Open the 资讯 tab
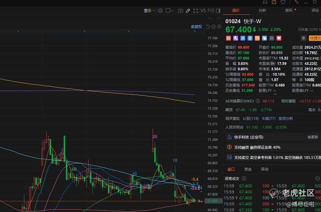The height and width of the screenshot is (212, 321). point(289,11)
